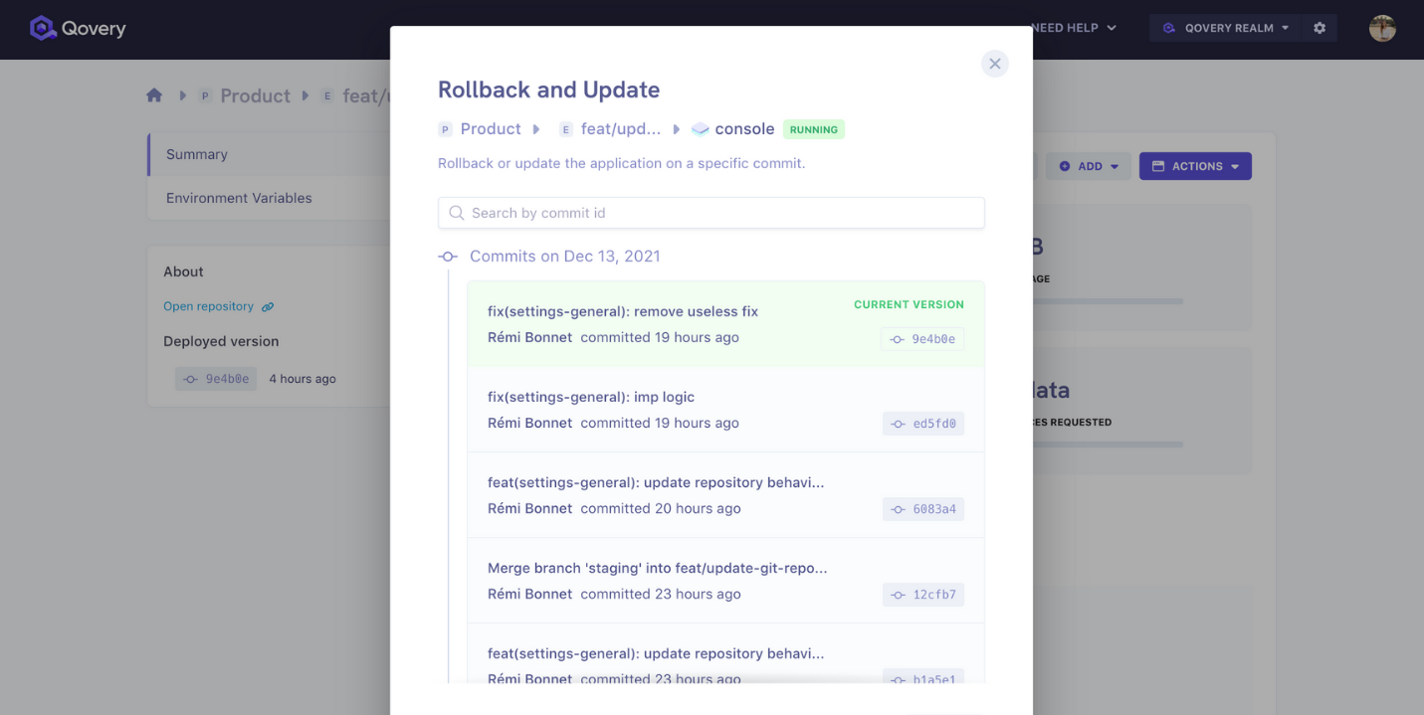
Task: Open the repository link
Action: pos(208,306)
